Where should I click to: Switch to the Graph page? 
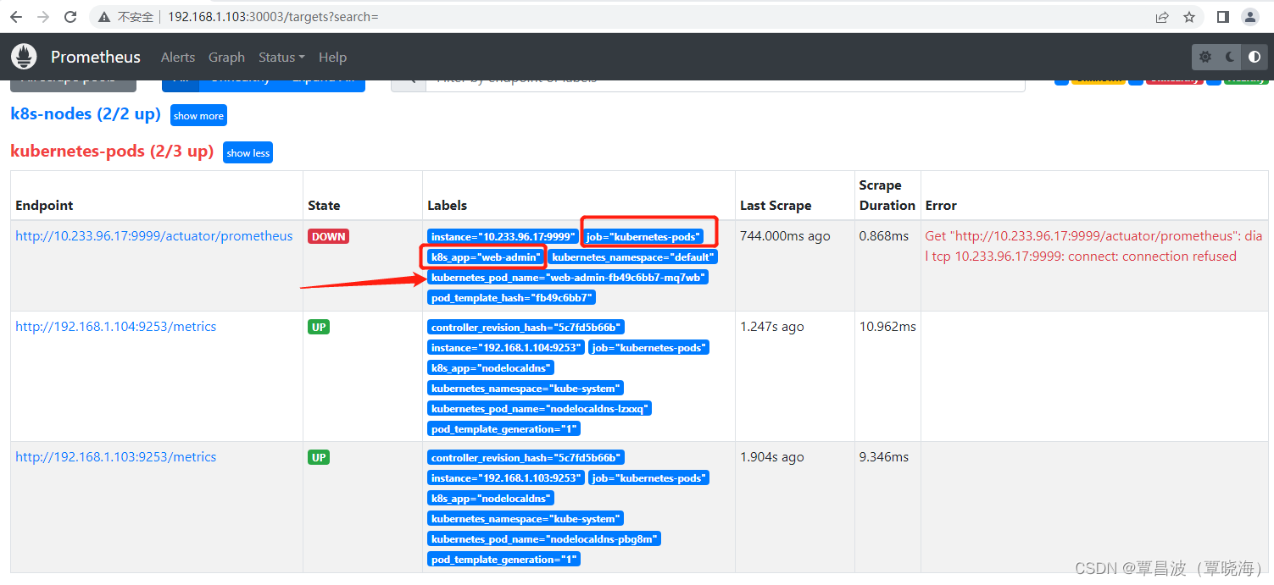(226, 57)
